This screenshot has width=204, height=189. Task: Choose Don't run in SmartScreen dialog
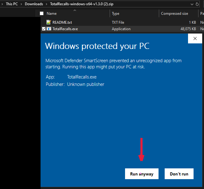pos(179,174)
